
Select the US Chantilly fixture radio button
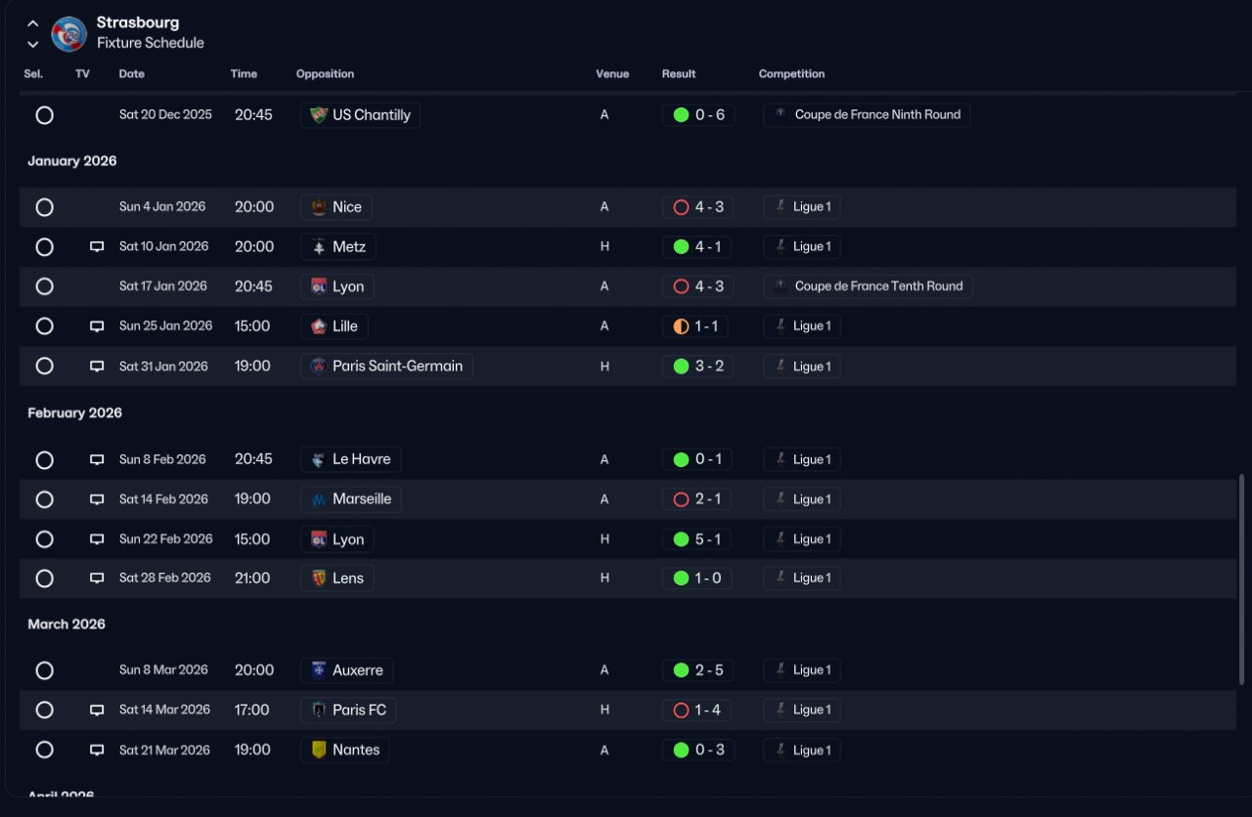(44, 115)
